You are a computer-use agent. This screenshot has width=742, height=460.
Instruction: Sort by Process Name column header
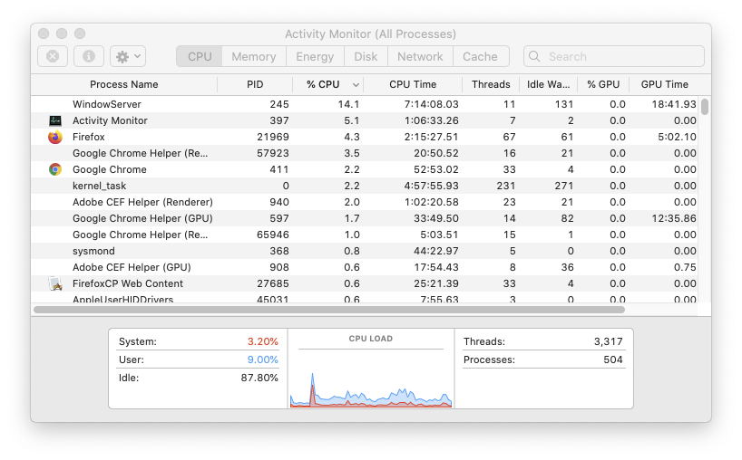pos(124,84)
